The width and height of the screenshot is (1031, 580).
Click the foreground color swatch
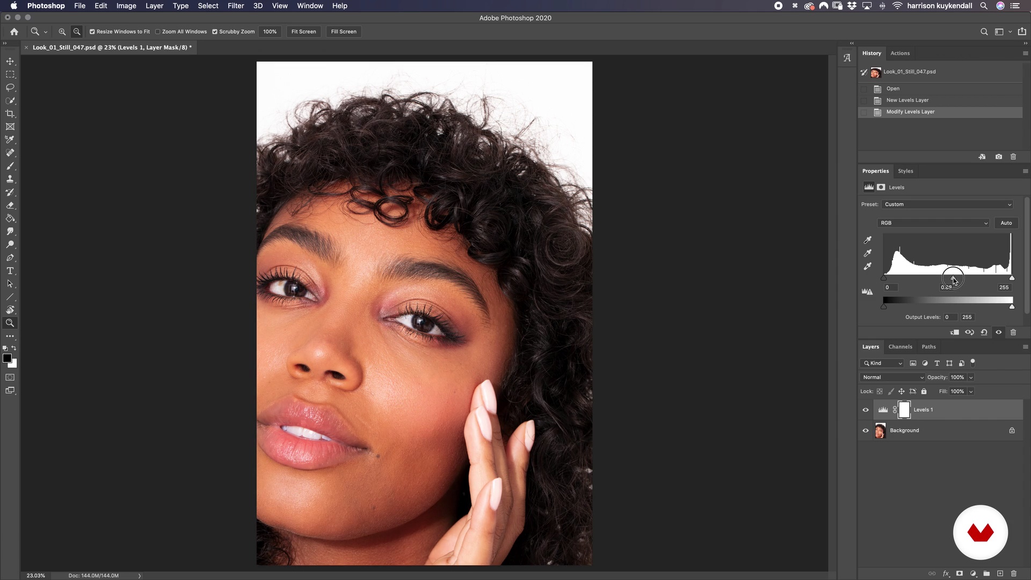pos(7,358)
